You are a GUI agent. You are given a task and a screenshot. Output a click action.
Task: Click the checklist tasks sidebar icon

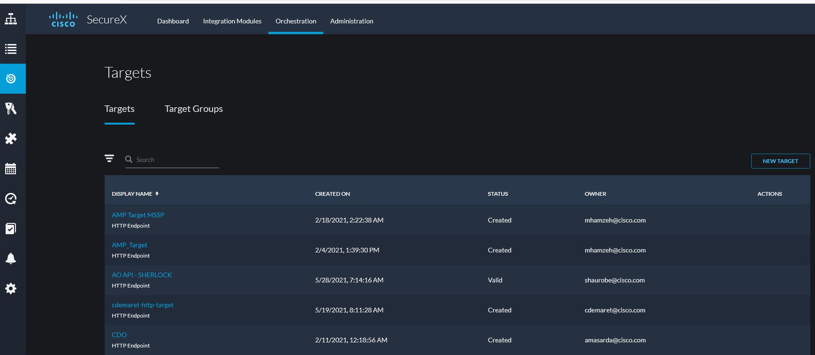pos(11,229)
